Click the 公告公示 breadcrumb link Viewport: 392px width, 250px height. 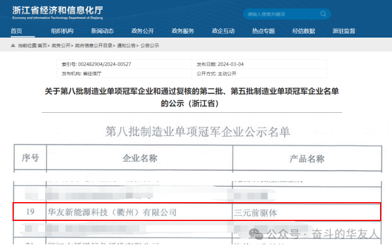150,45
